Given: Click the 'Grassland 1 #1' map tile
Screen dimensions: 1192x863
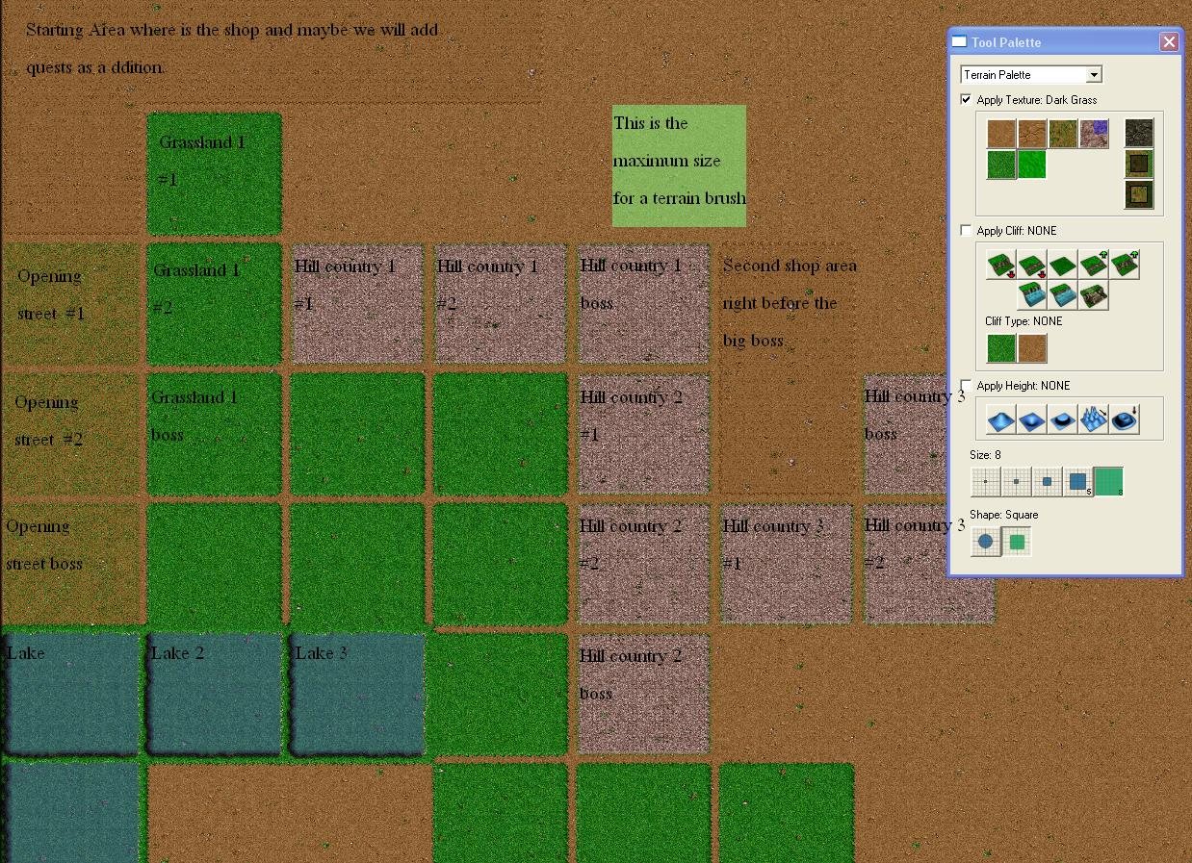Looking at the screenshot, I should 214,174.
